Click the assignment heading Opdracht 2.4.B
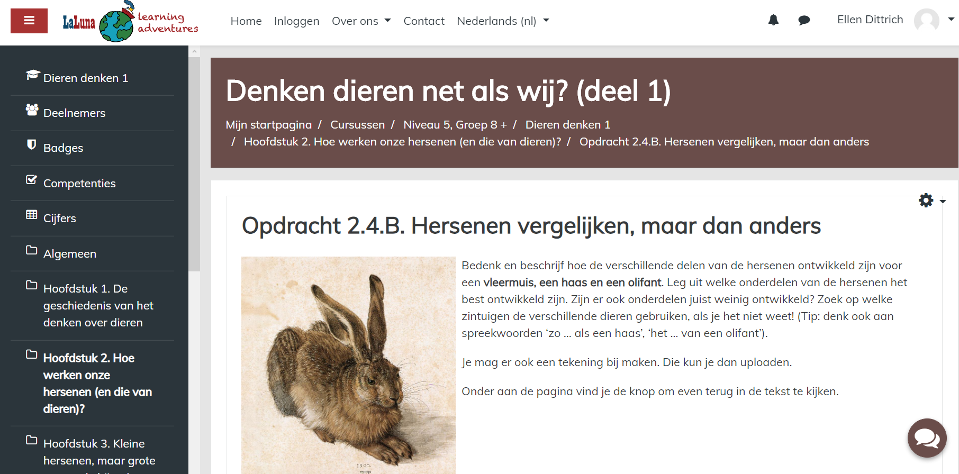Image resolution: width=959 pixels, height=474 pixels. click(x=531, y=226)
